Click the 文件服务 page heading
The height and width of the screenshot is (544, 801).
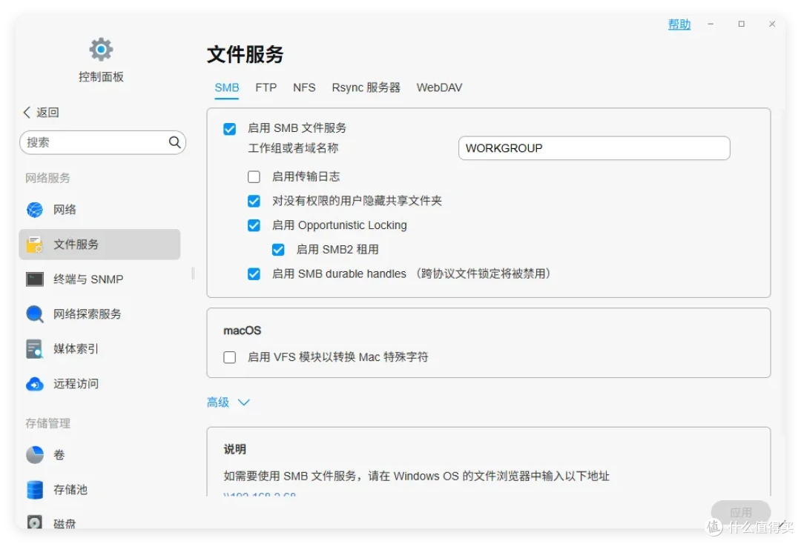coord(245,54)
